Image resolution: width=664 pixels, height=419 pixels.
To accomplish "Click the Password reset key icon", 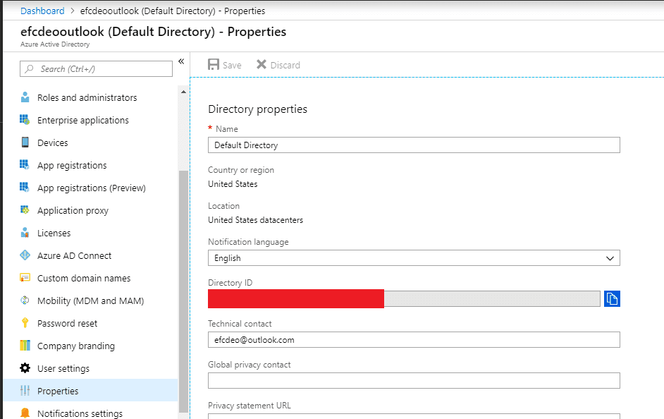I will pyautogui.click(x=25, y=323).
